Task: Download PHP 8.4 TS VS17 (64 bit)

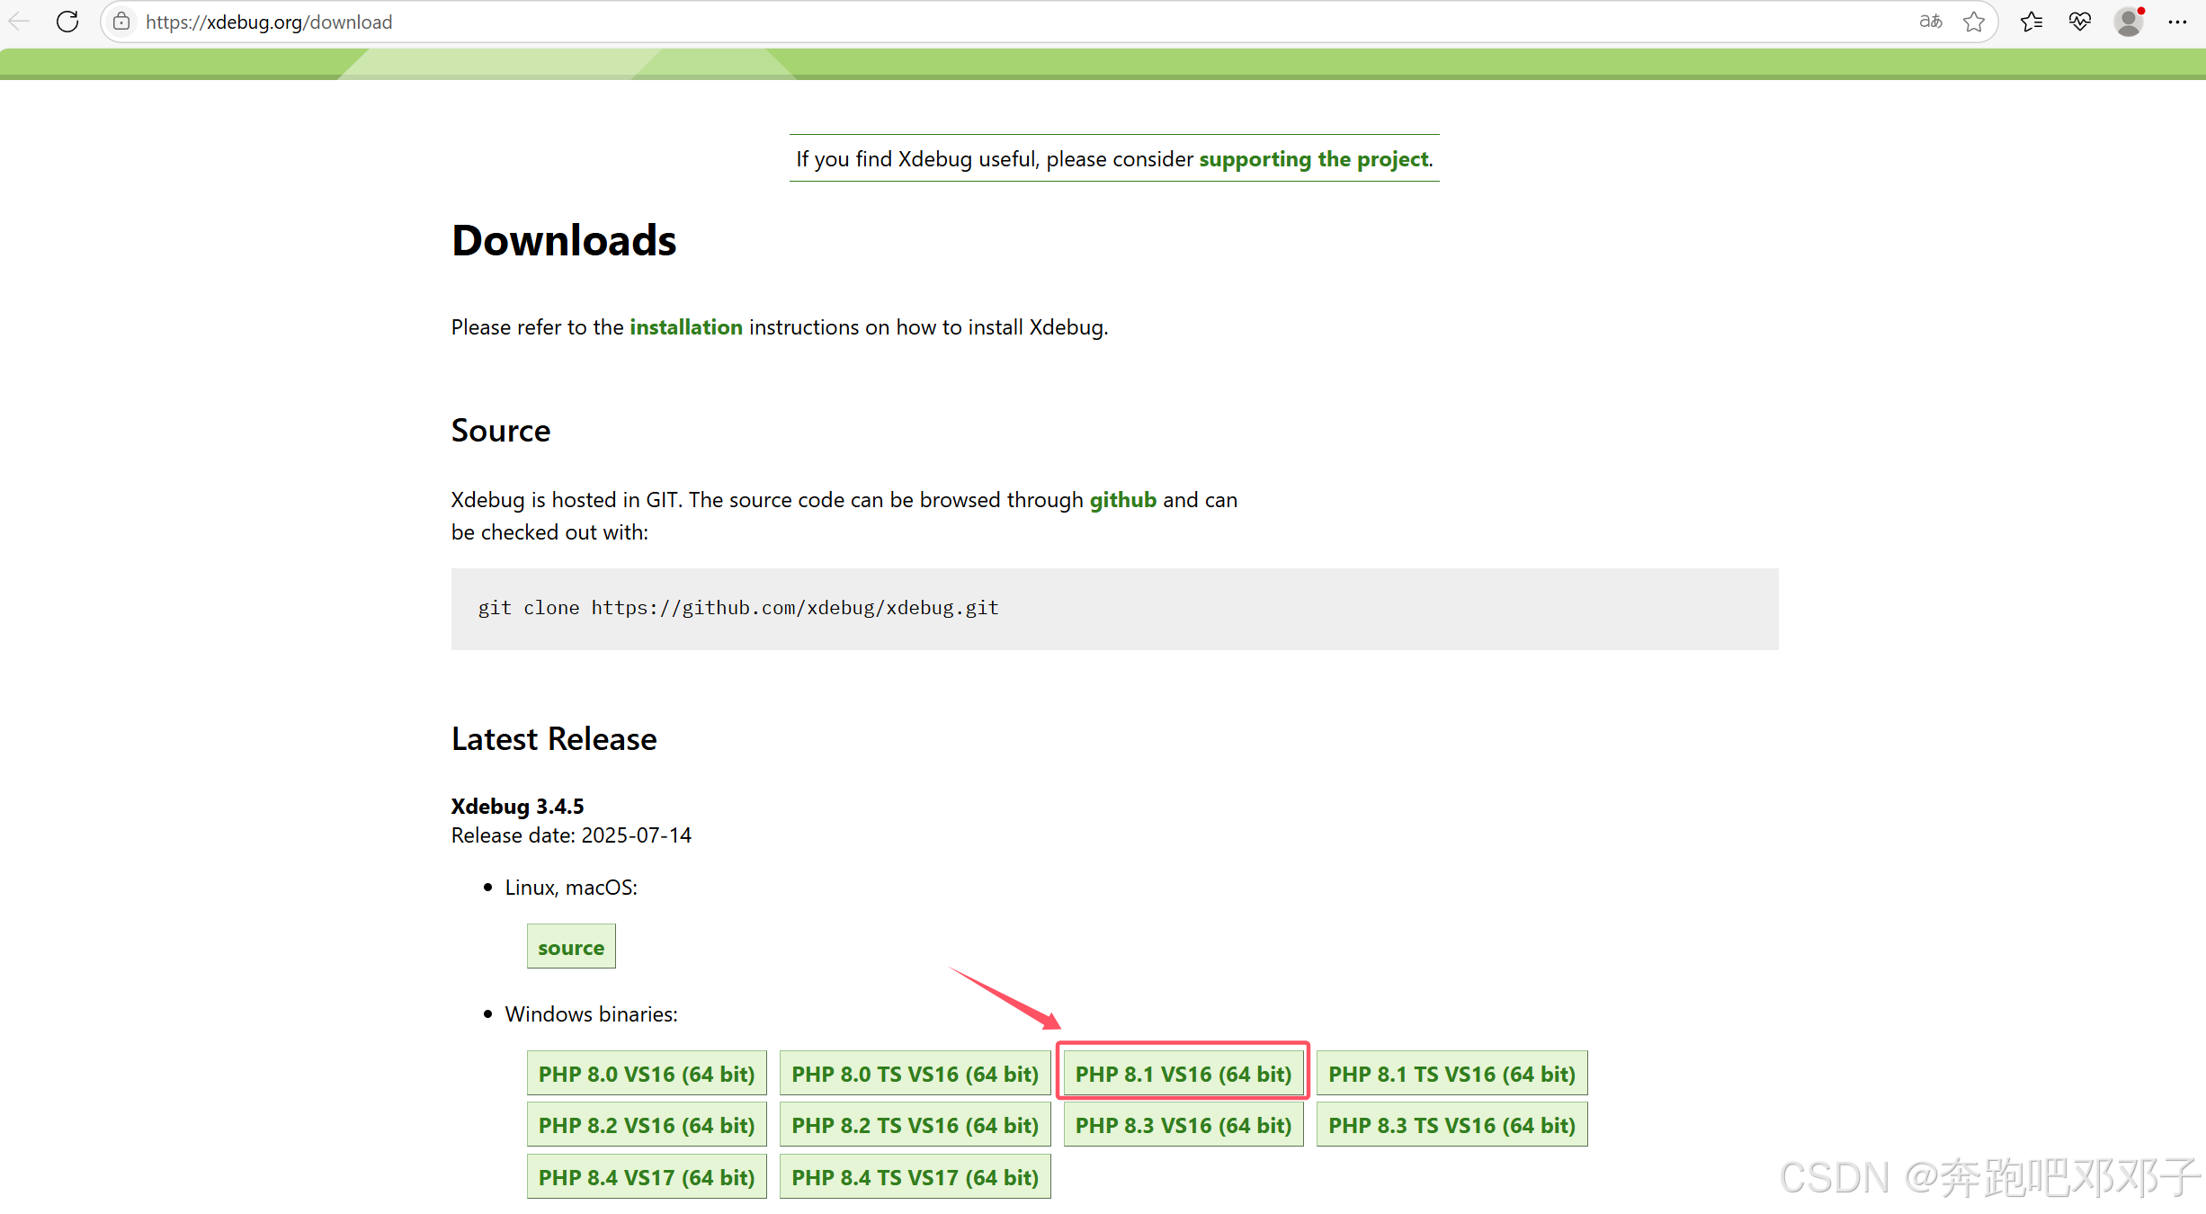Action: tap(915, 1177)
